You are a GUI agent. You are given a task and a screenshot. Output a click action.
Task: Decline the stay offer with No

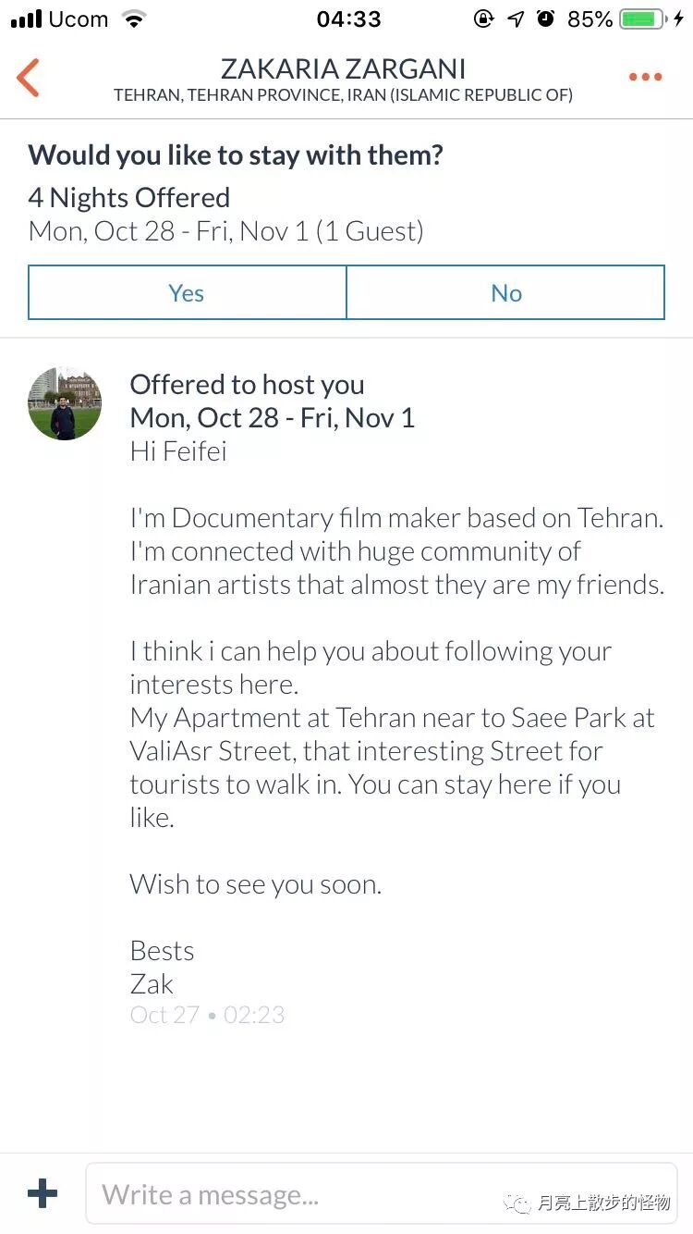click(x=505, y=293)
